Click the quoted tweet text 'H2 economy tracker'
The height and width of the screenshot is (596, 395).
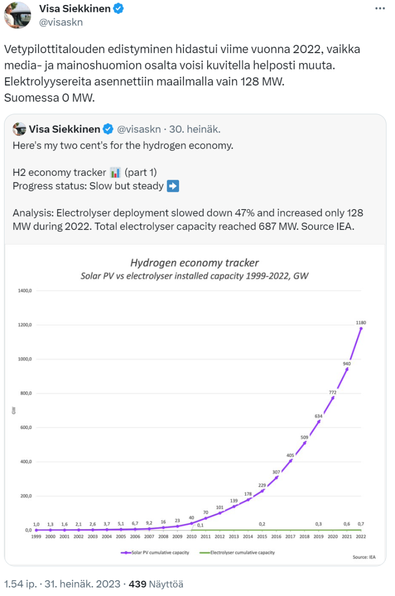click(x=60, y=173)
